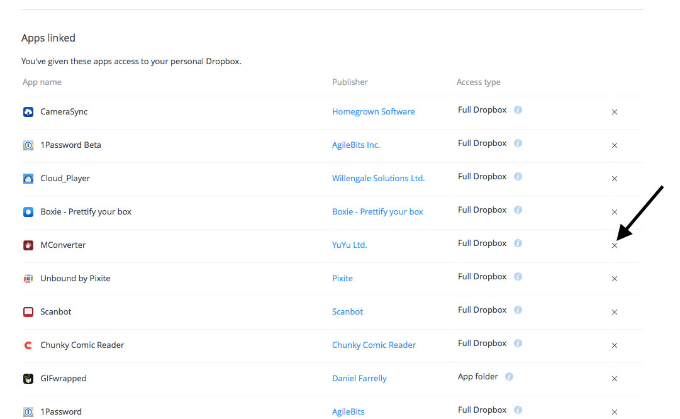Image resolution: width=680 pixels, height=419 pixels.
Task: Click the CameraSync app icon
Action: pos(28,112)
